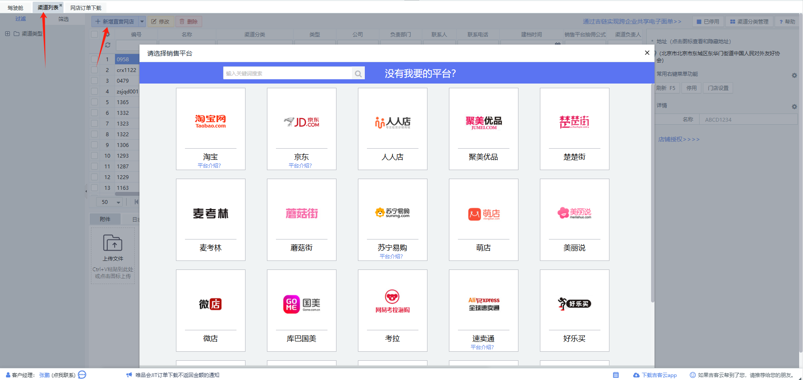Expand the 渠道类型 tree node

[x=7, y=33]
